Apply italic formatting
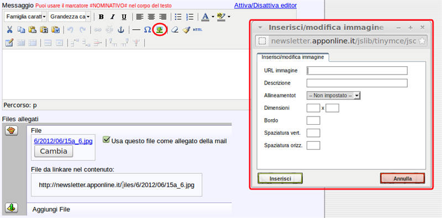 [x=113, y=17]
